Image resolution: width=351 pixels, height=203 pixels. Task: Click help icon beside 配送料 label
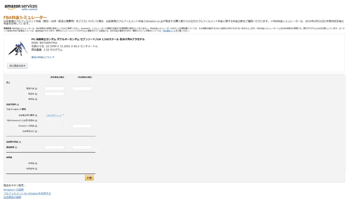coord(36,94)
